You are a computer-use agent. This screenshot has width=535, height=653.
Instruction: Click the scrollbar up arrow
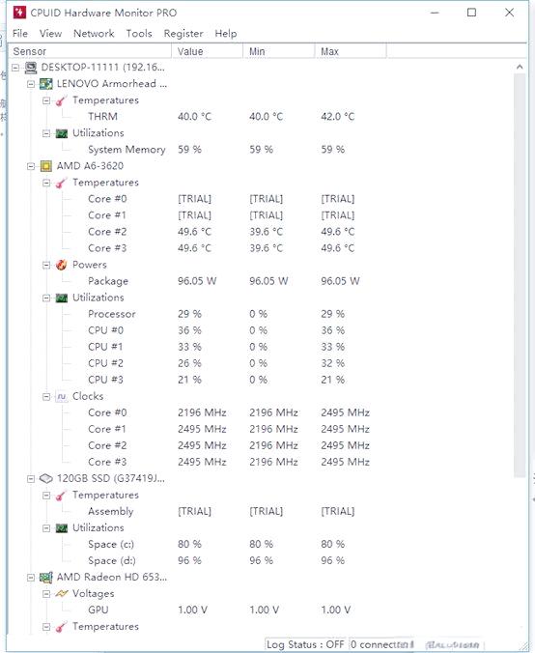point(520,67)
